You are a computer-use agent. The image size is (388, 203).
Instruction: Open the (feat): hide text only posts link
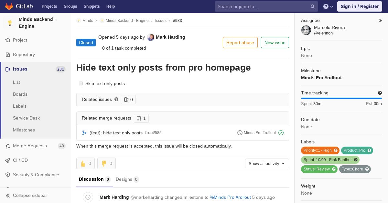tap(116, 133)
